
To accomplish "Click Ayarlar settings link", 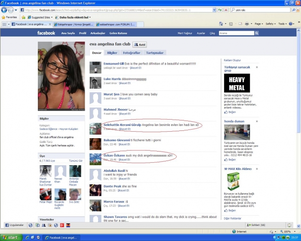I will [201, 33].
